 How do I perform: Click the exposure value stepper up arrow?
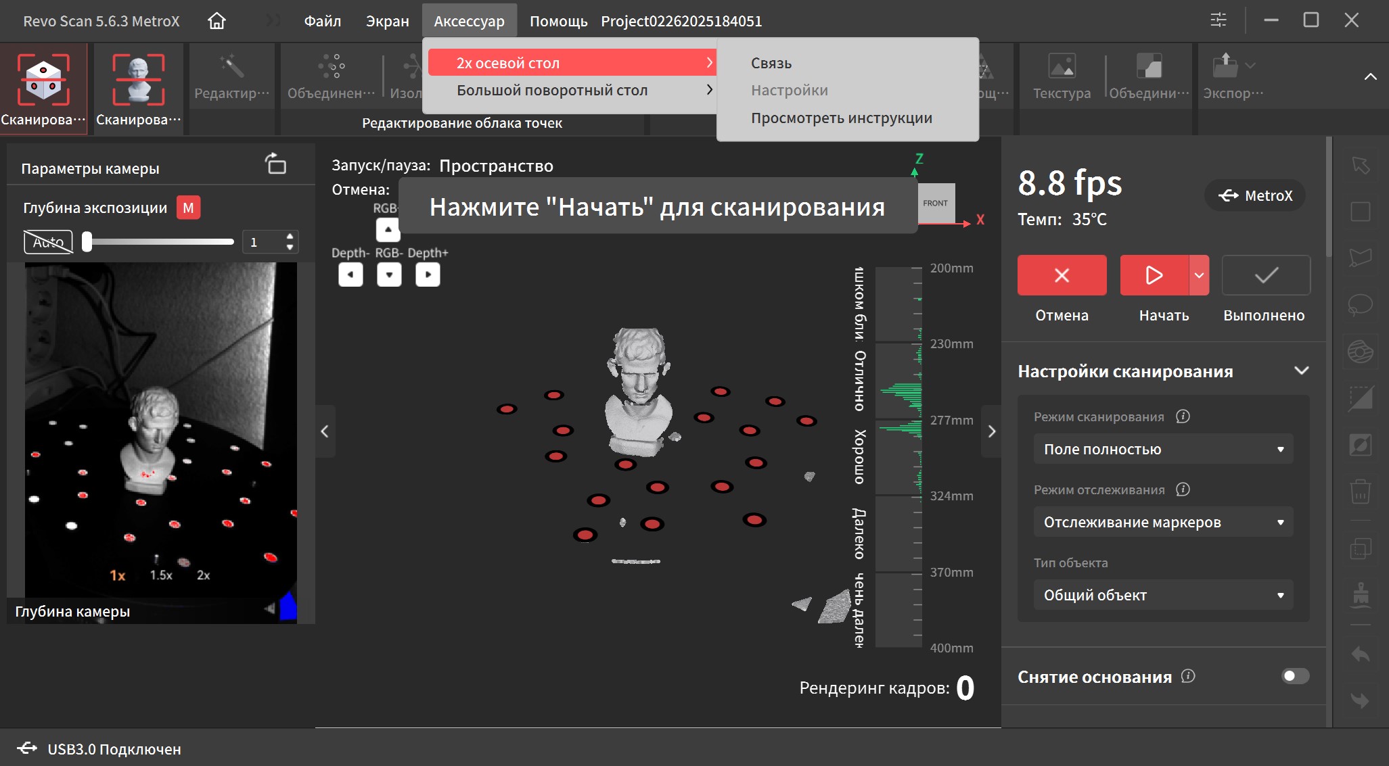[x=290, y=237]
